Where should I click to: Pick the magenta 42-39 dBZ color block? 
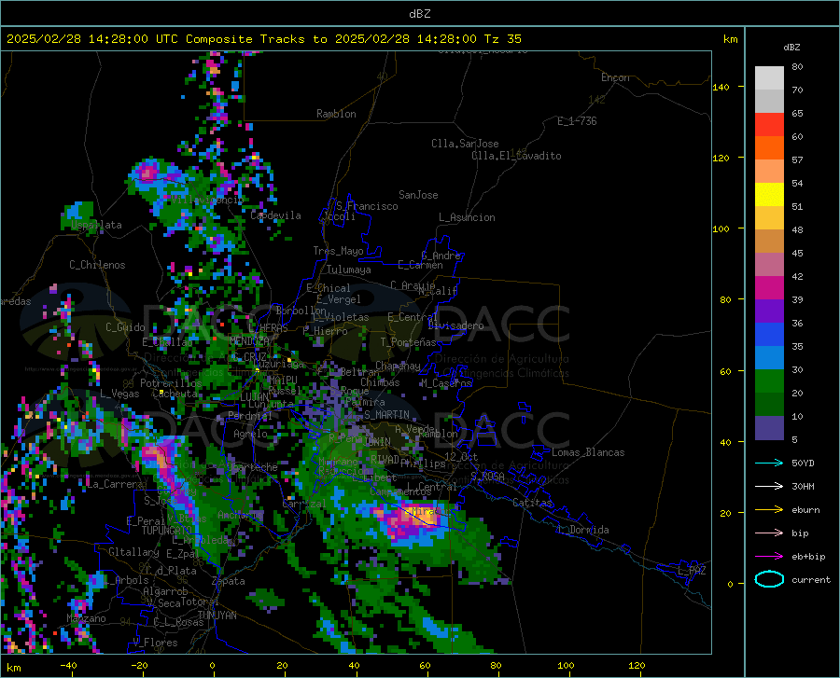click(769, 288)
